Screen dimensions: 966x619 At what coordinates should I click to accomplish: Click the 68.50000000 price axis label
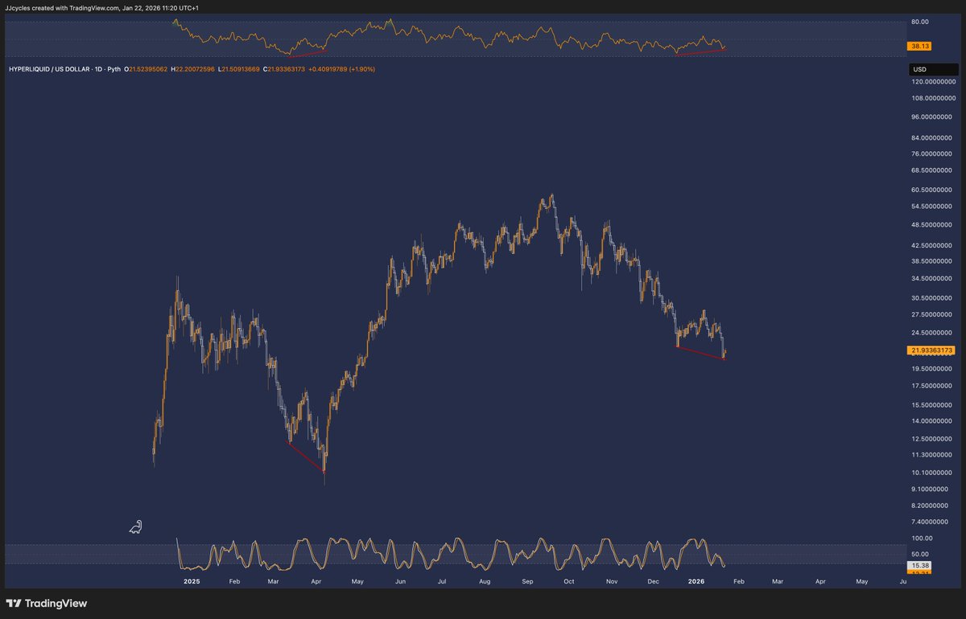(932, 170)
